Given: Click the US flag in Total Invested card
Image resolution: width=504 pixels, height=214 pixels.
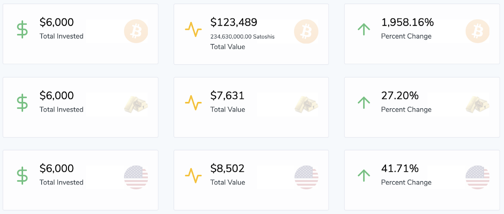Looking at the screenshot, I should click(x=136, y=177).
